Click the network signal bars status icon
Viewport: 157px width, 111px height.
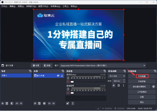click(98, 108)
